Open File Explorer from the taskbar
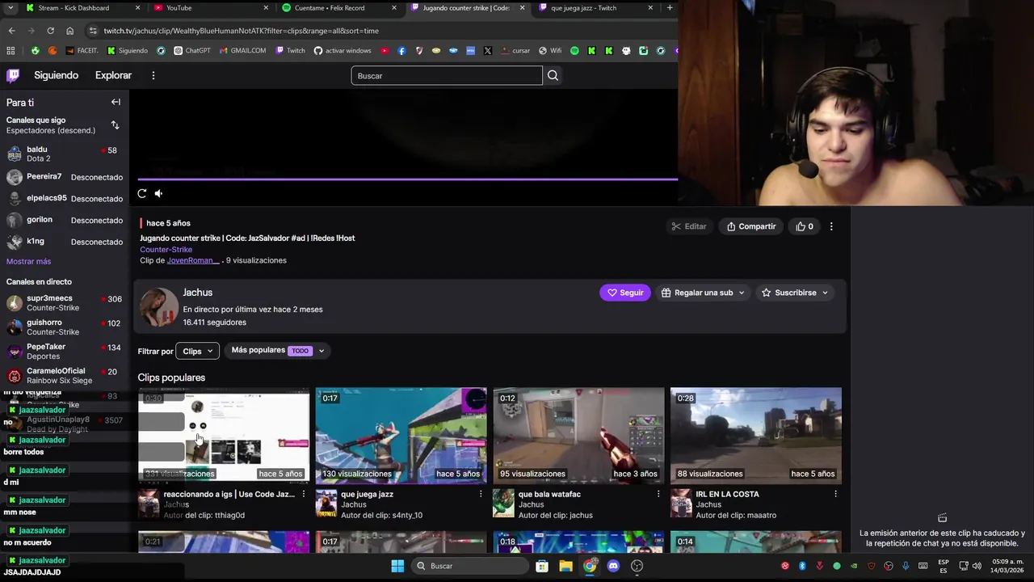The width and height of the screenshot is (1034, 582). [x=565, y=566]
